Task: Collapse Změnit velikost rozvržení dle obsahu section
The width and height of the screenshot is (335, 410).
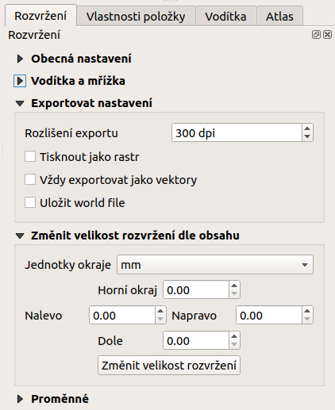Action: tap(20, 236)
